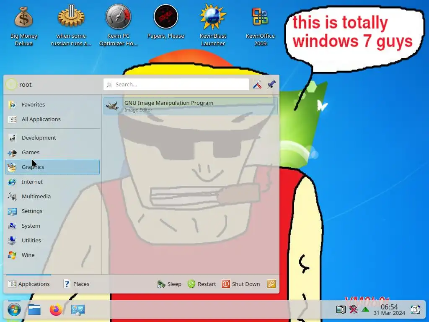This screenshot has width=429, height=322.
Task: Open the Games category
Action: pos(52,153)
